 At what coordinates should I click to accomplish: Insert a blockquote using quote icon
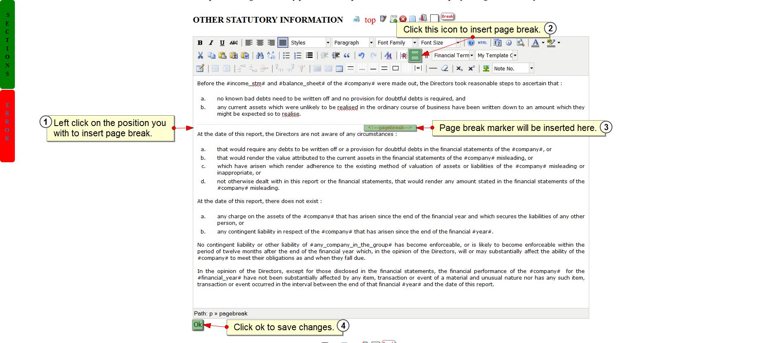point(347,56)
